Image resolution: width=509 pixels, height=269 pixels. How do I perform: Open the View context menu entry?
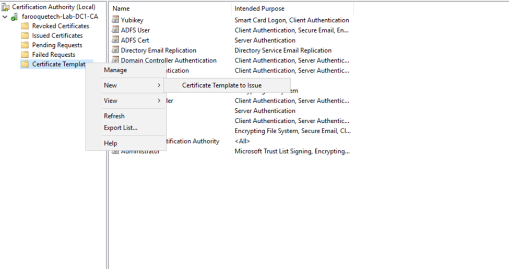pos(126,100)
